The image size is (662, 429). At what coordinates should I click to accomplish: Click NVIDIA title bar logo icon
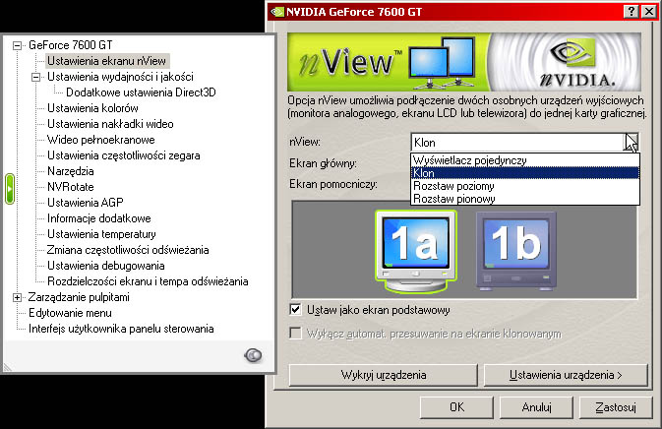click(277, 12)
